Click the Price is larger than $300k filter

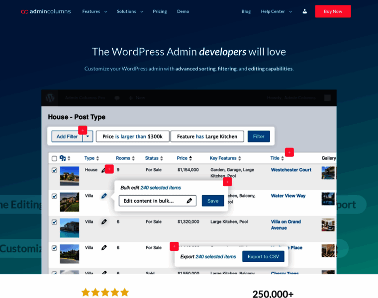(x=132, y=137)
